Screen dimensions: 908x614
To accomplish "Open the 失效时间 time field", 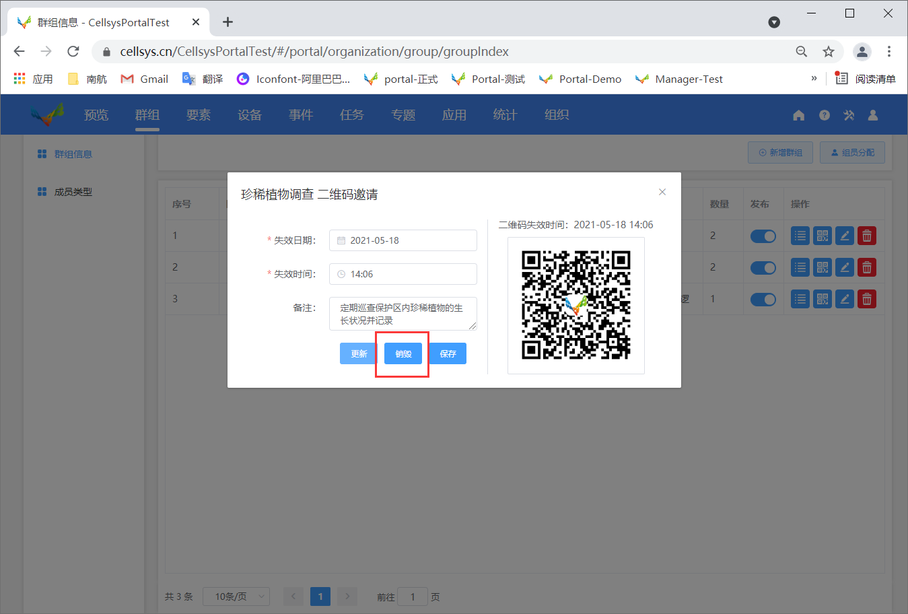I will 403,274.
